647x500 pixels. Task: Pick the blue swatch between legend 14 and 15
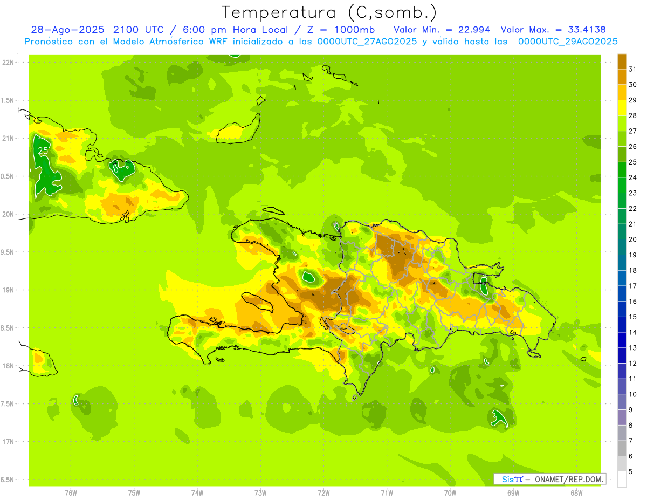(622, 324)
